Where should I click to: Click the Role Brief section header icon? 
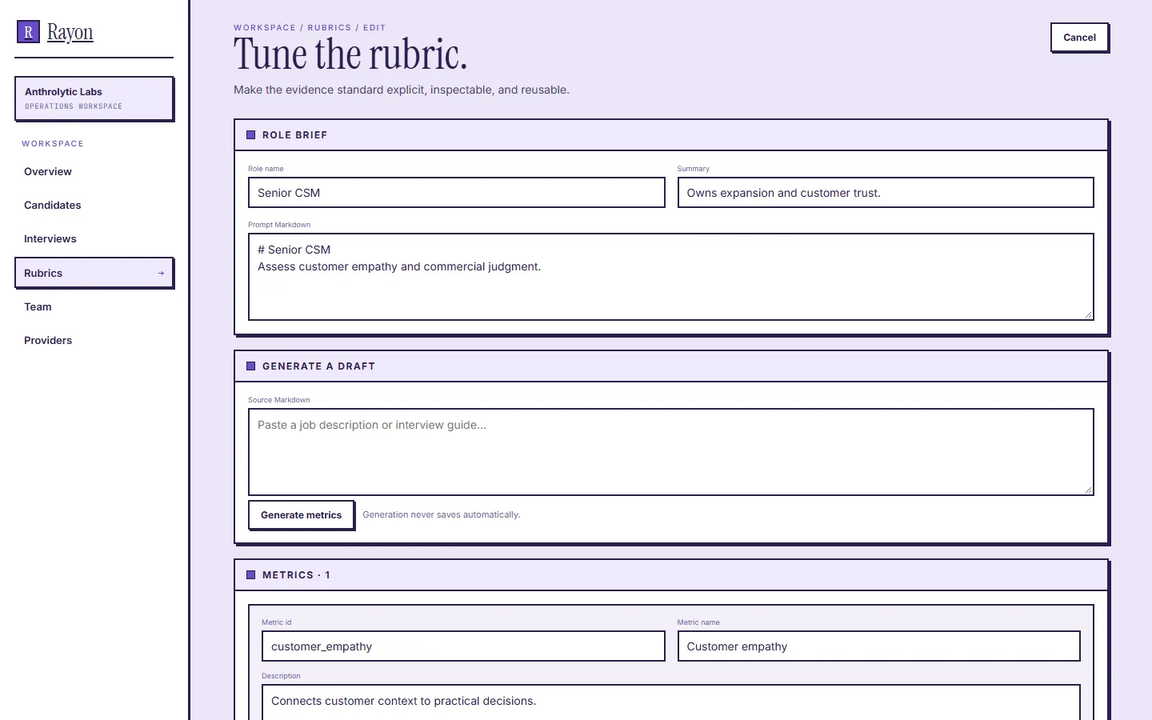(x=251, y=135)
